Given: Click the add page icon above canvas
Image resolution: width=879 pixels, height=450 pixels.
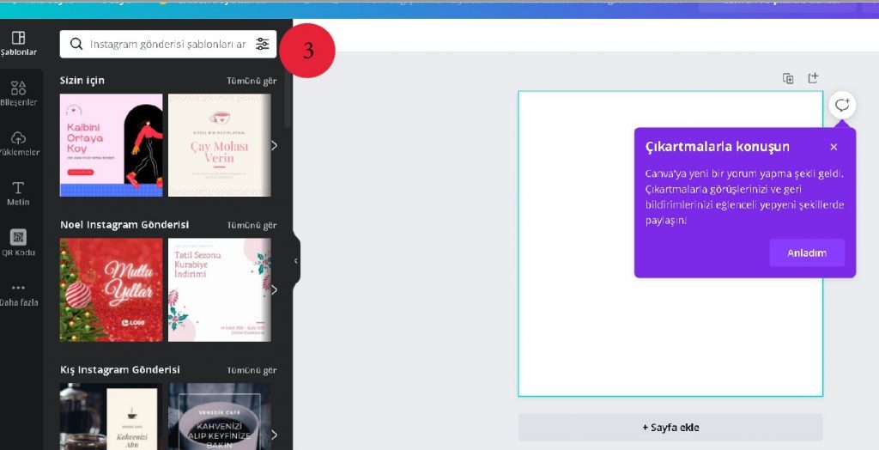Looking at the screenshot, I should pyautogui.click(x=813, y=78).
